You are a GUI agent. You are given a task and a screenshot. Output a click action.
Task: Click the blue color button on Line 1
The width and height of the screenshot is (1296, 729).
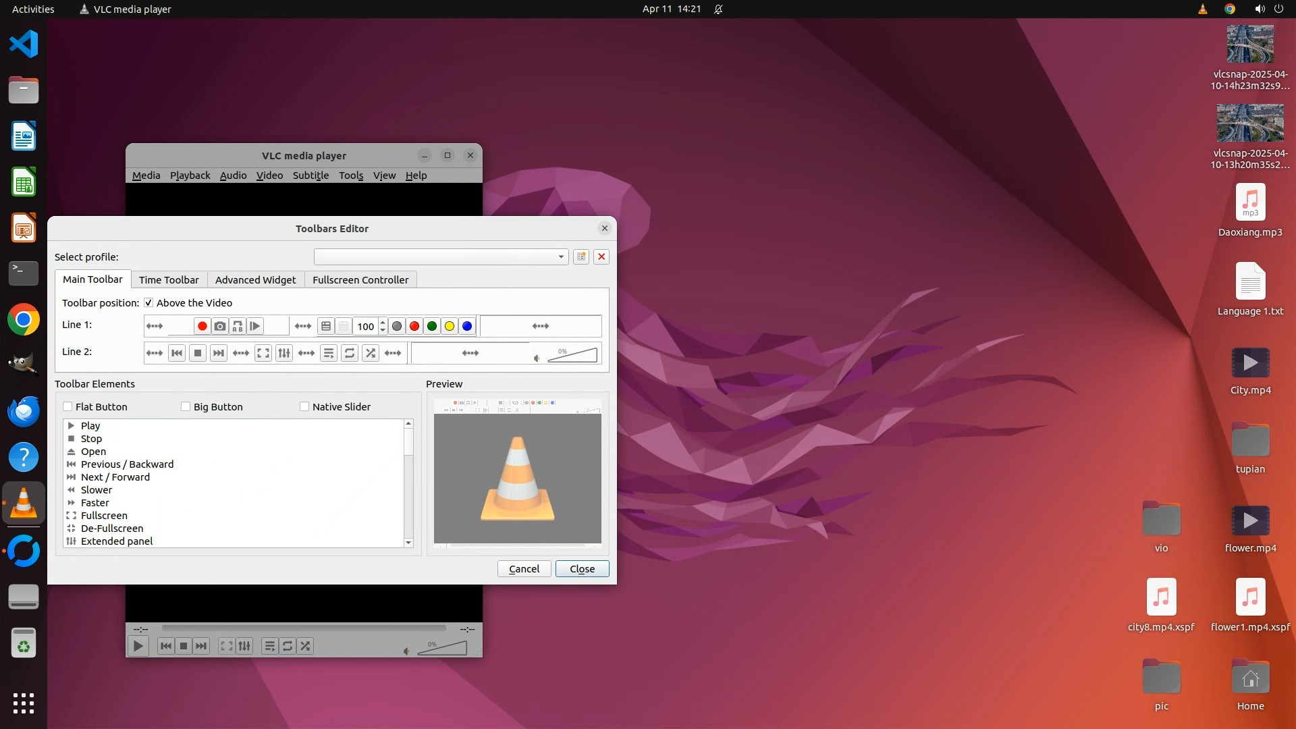467,326
